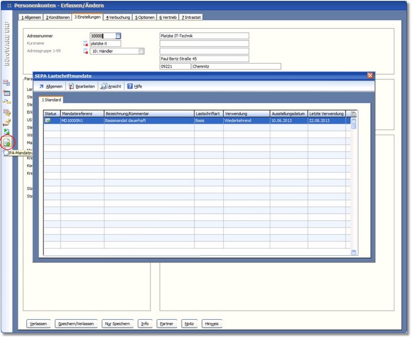This screenshot has height=338, width=412.
Task: Click the column chooser icon in table header
Action: pos(353,113)
